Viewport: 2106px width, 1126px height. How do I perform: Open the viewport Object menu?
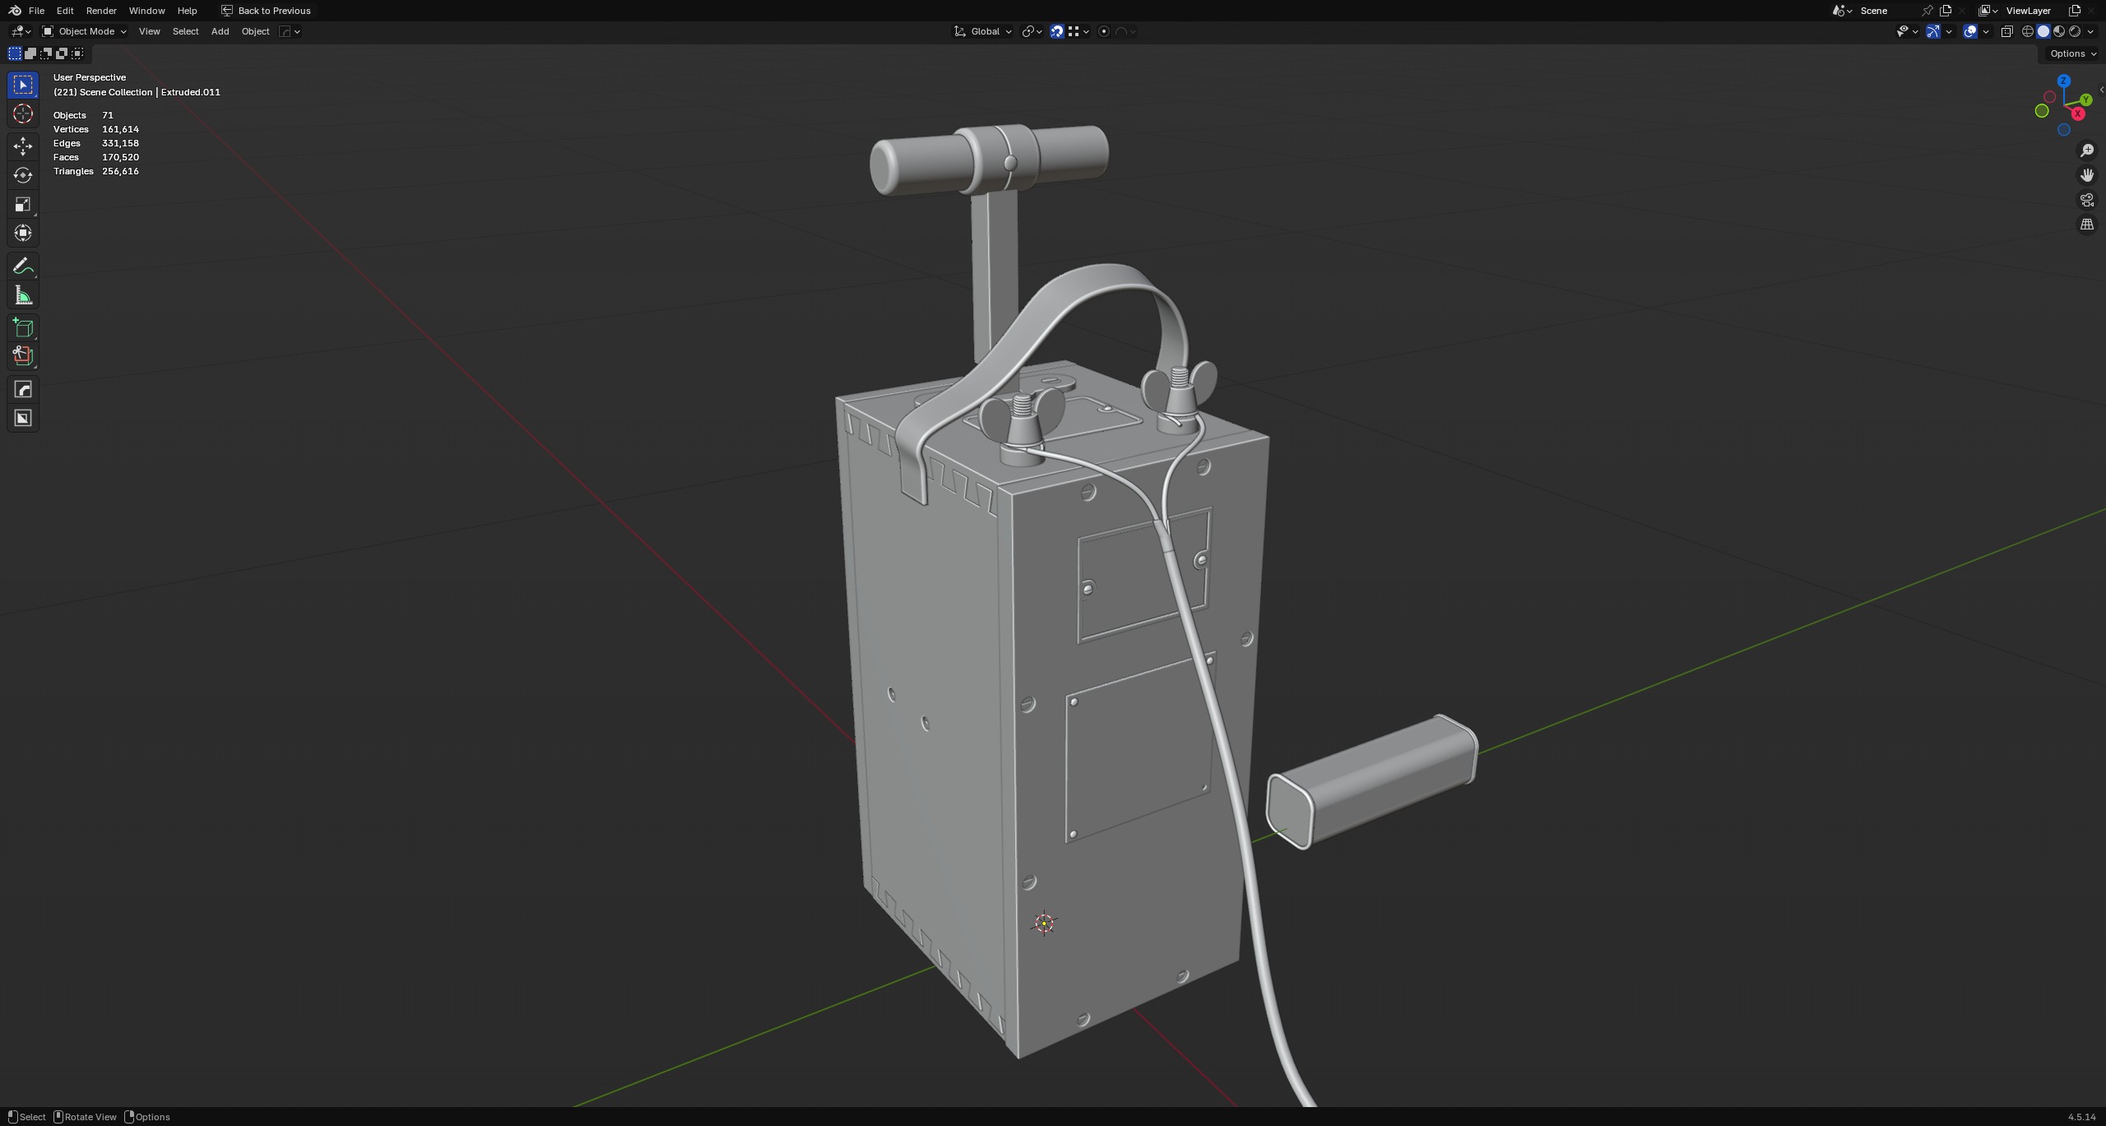point(255,31)
